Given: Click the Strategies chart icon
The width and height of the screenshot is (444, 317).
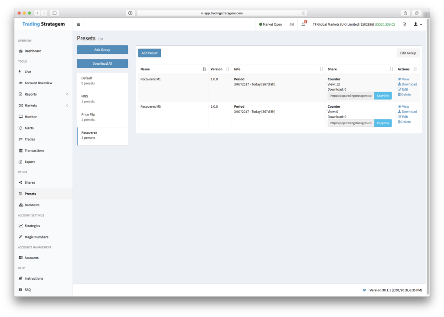Looking at the screenshot, I should (x=20, y=226).
